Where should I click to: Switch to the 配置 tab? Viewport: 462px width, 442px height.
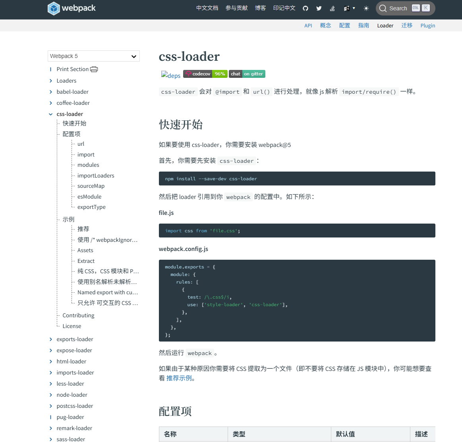coord(345,26)
